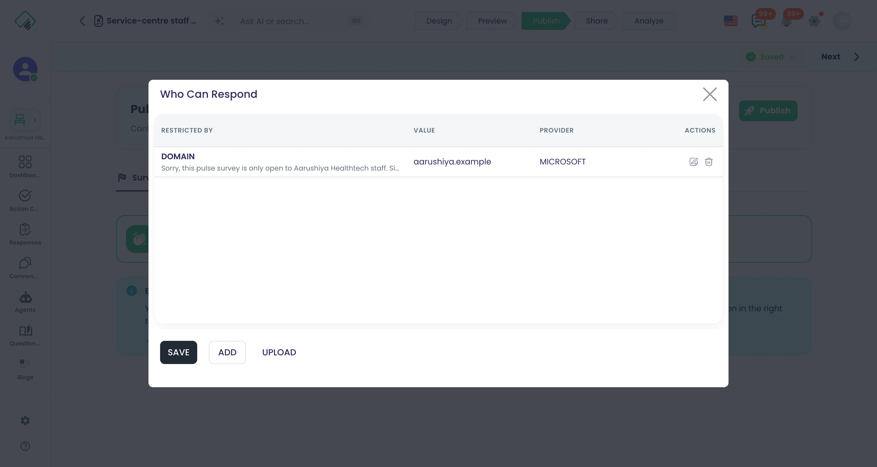
Task: Open Blogs in the sidebar
Action: (x=25, y=369)
